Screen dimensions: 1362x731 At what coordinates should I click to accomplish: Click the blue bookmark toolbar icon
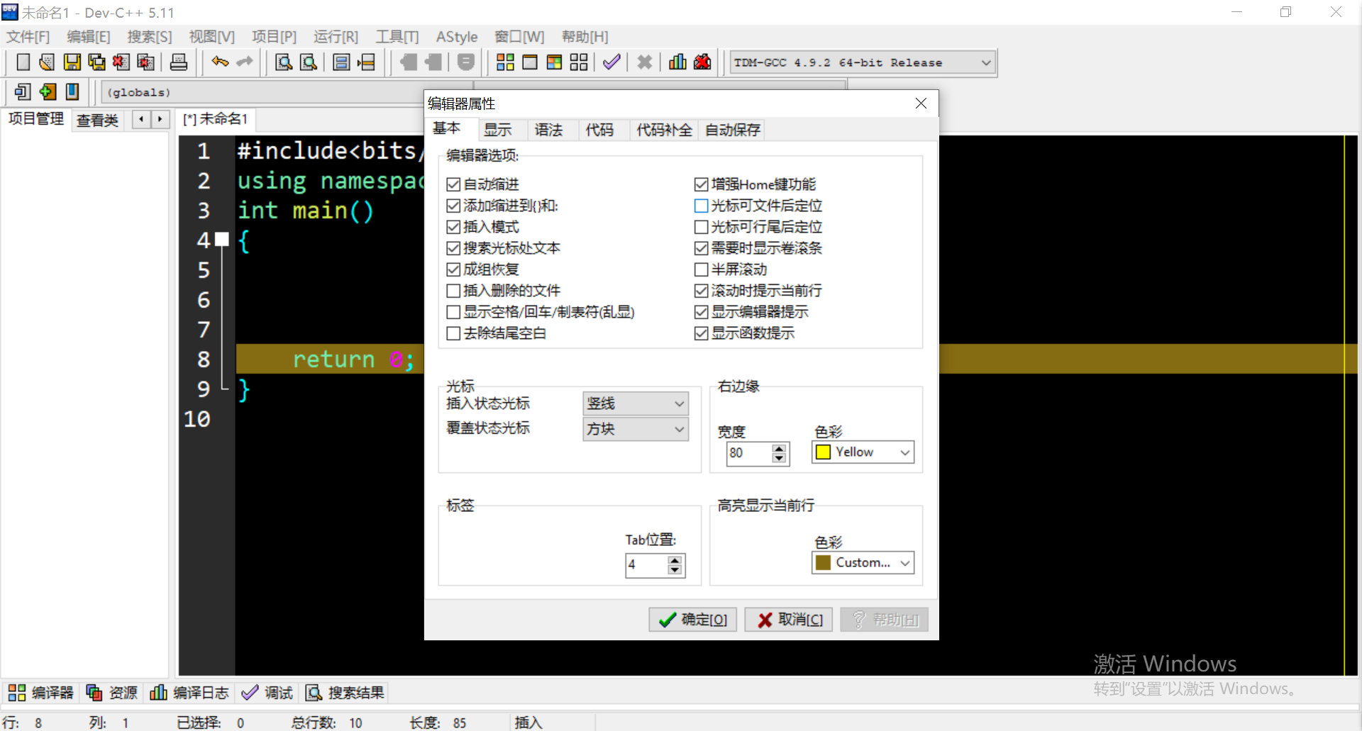pyautogui.click(x=72, y=91)
